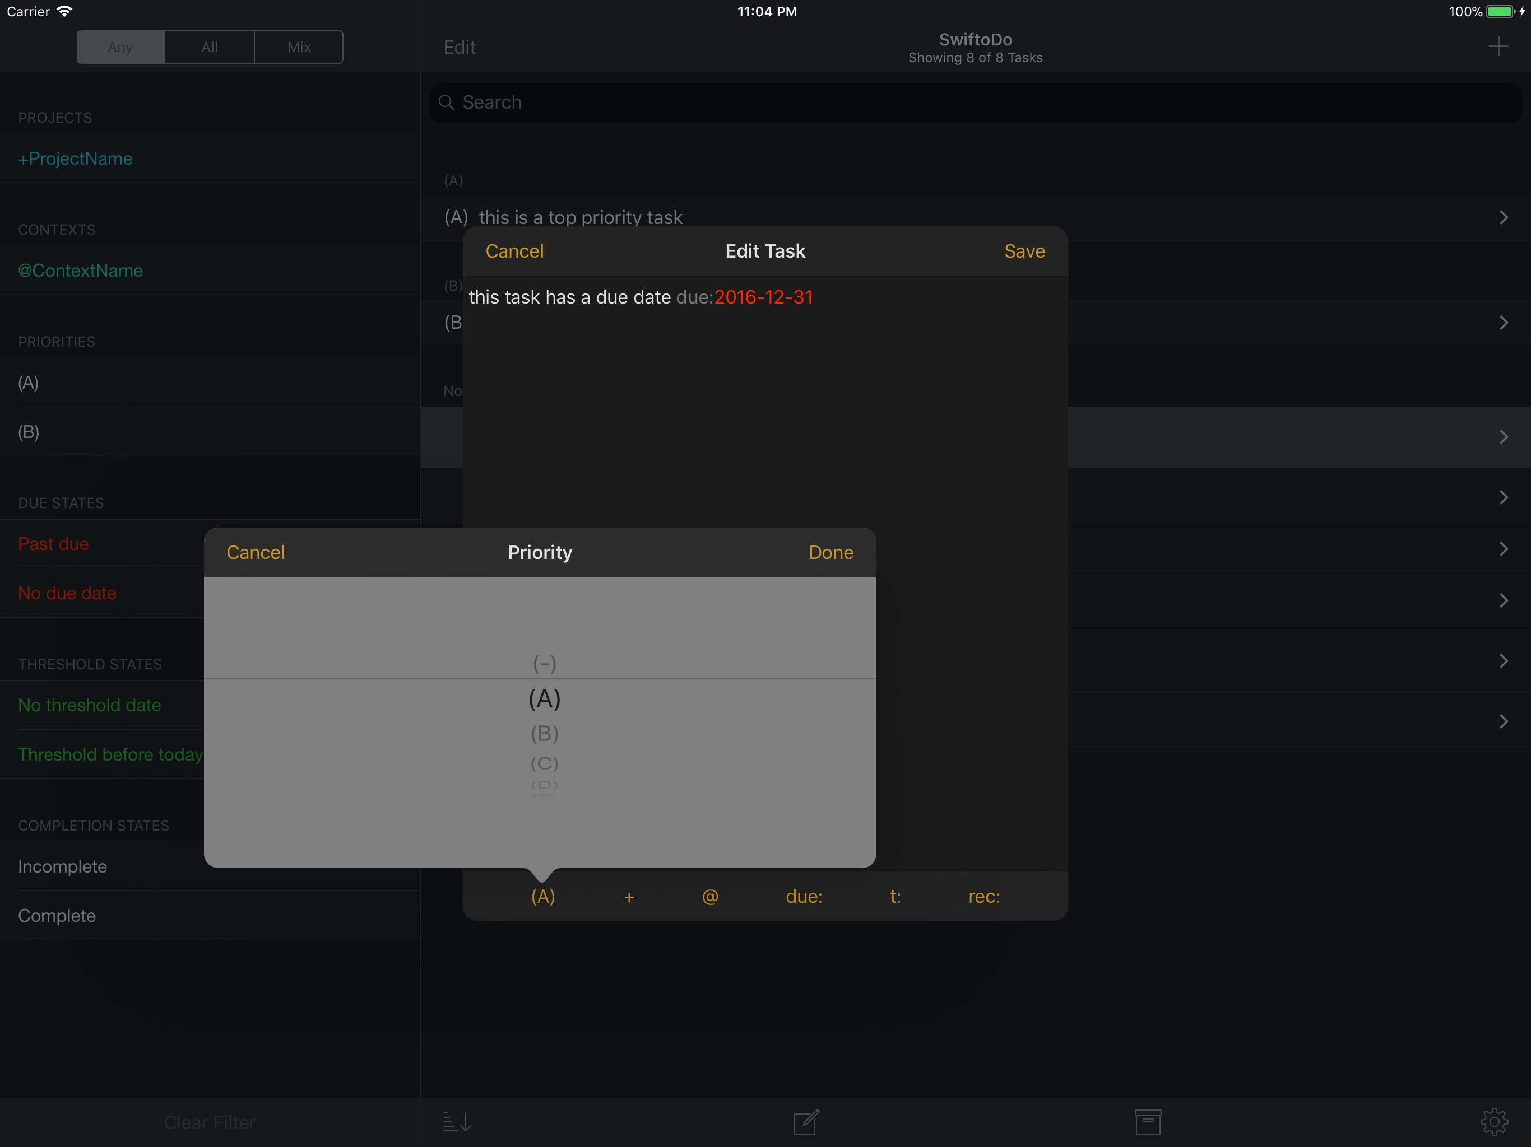Insert project tag with + button
Viewport: 1531px width, 1147px height.
click(628, 897)
